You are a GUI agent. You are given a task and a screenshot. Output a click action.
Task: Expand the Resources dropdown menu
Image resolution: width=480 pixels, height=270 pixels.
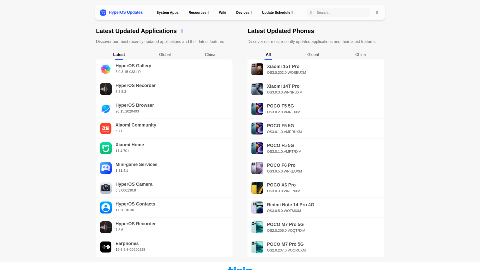tap(198, 12)
